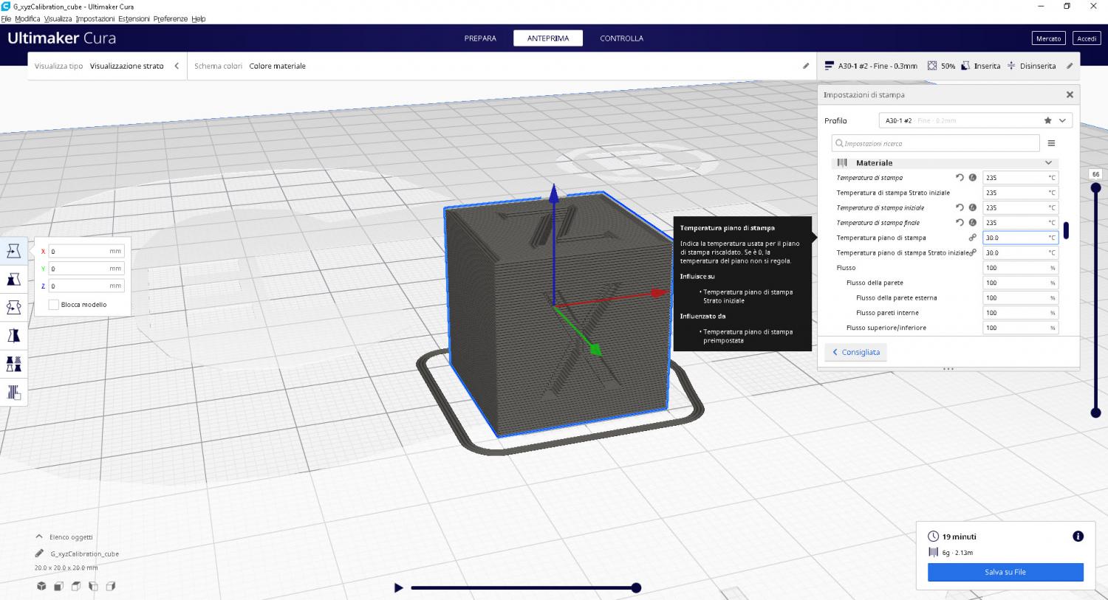1108x600 pixels.
Task: Open the Per Model Settings tool
Action: tap(13, 364)
